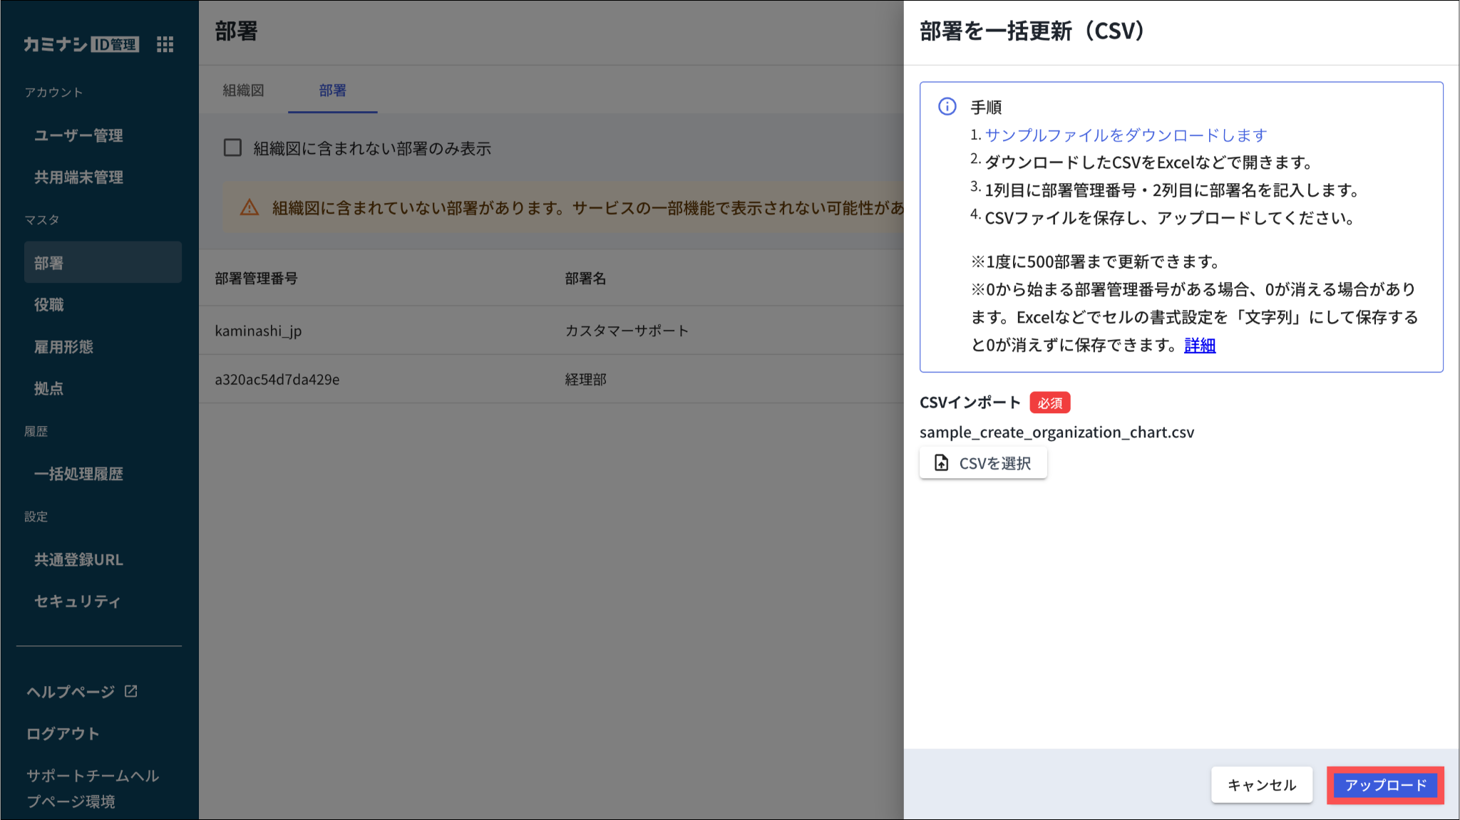Screen dimensions: 1460x820
Task: Open ユーザー管理 in the sidebar
Action: 79,135
